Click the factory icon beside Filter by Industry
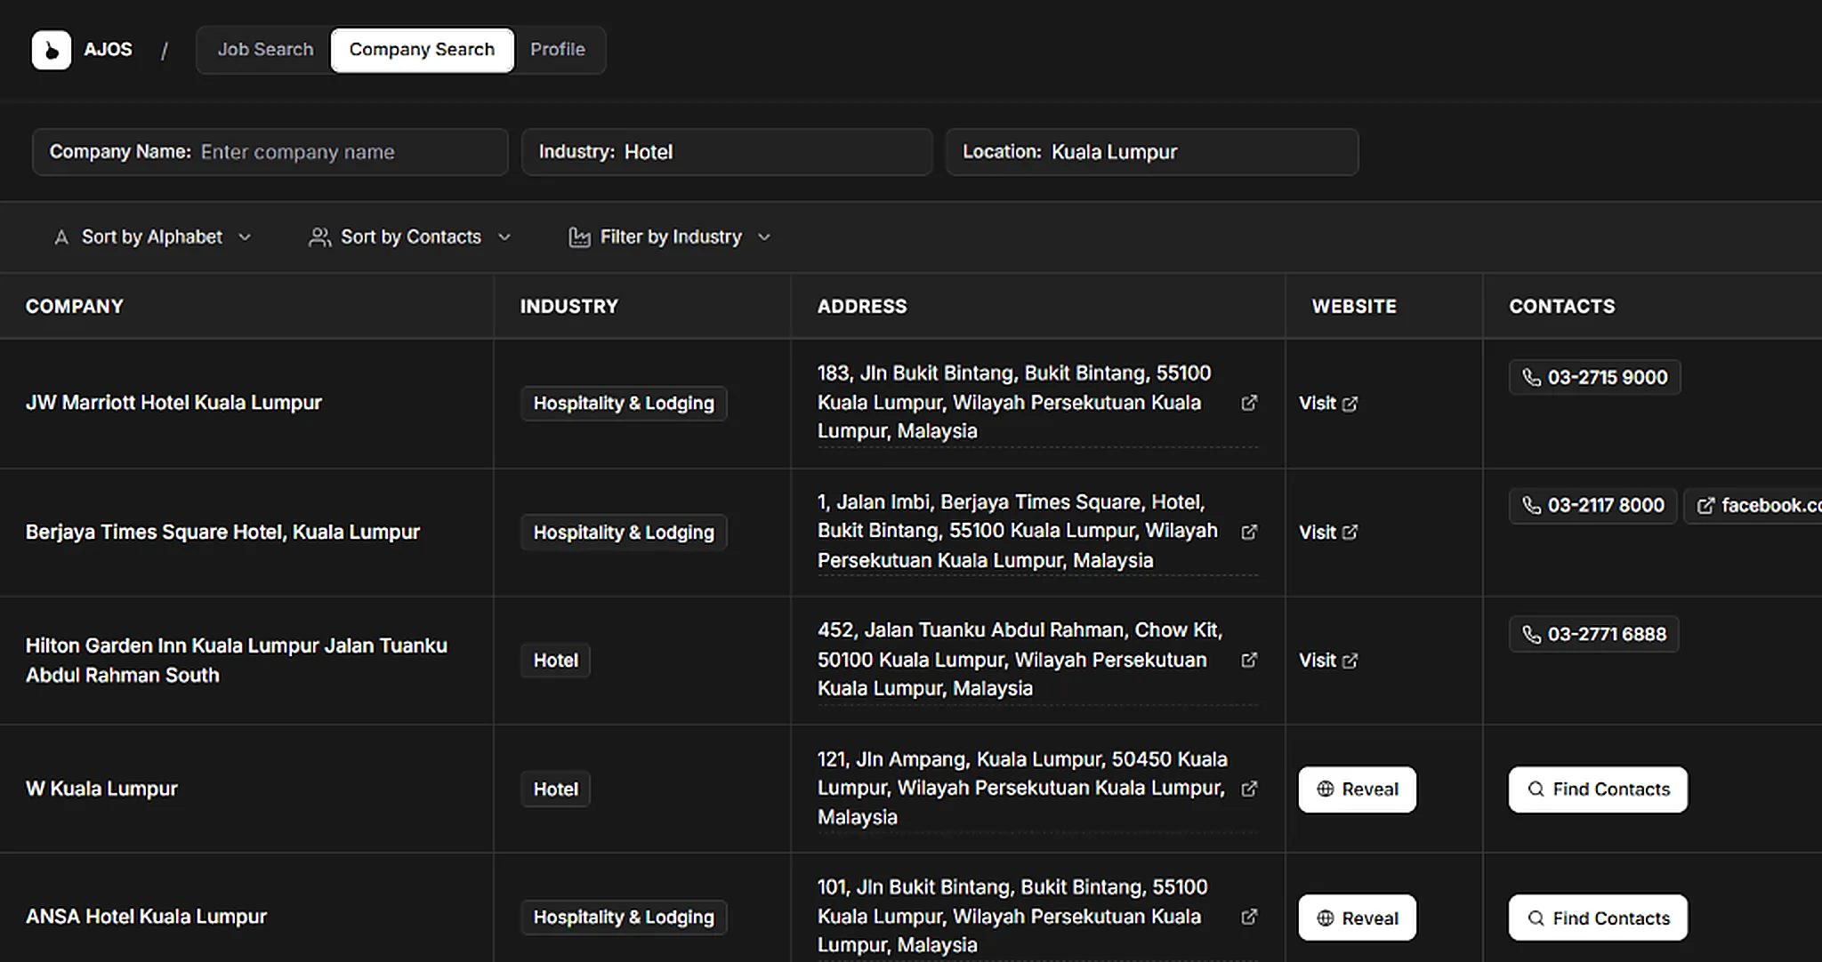The image size is (1822, 962). pyautogui.click(x=579, y=237)
